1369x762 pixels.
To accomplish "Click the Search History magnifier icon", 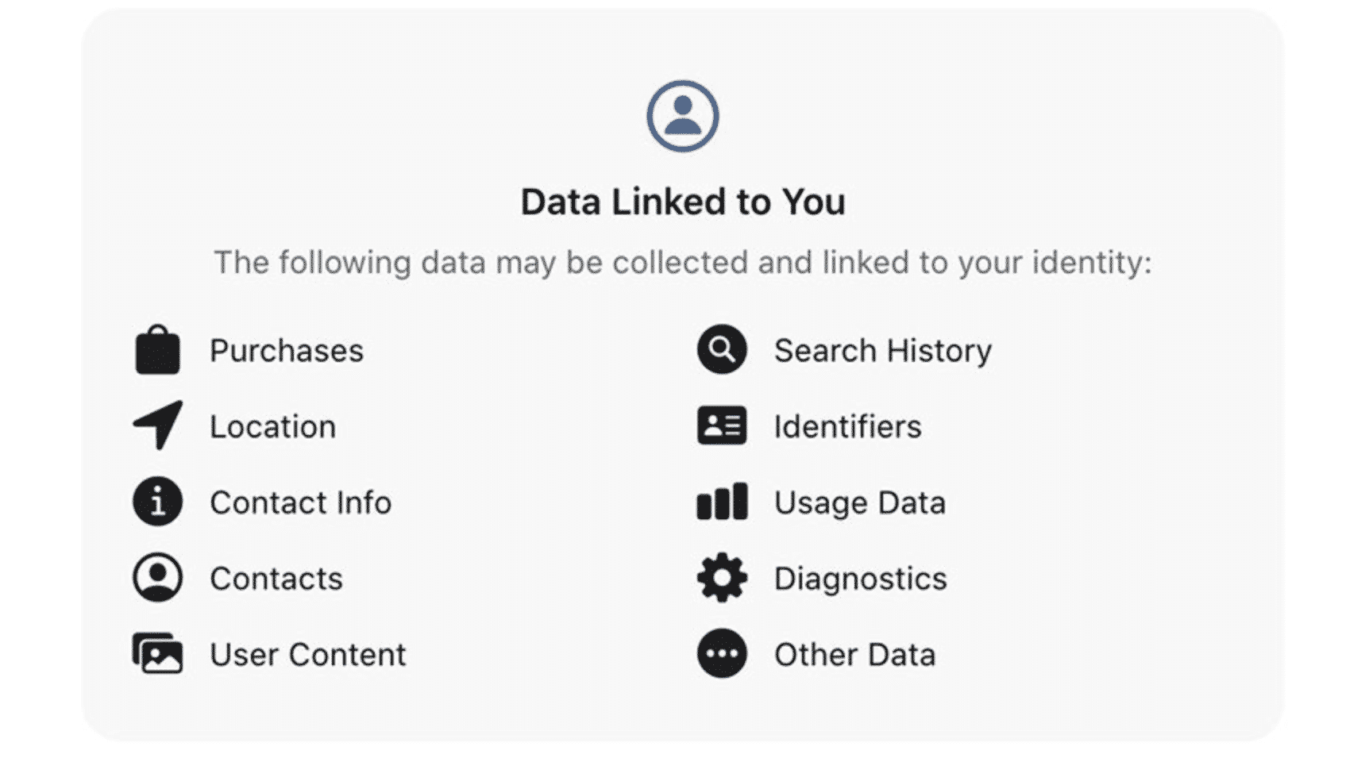I will [721, 350].
